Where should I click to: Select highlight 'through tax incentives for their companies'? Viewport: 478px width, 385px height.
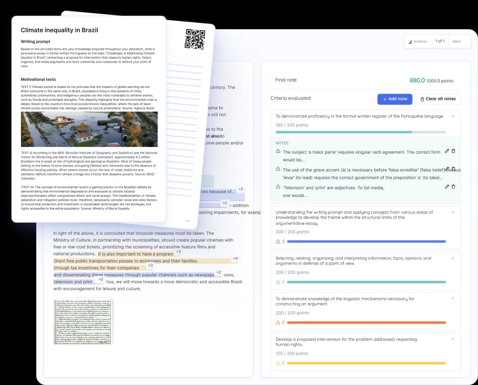(96, 268)
